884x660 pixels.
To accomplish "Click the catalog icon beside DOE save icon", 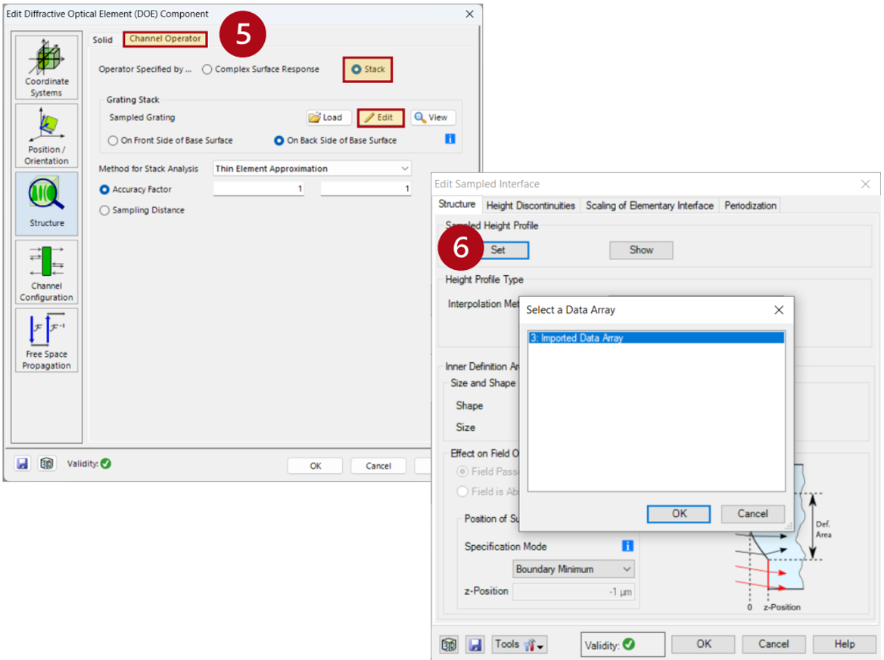I will tap(47, 463).
